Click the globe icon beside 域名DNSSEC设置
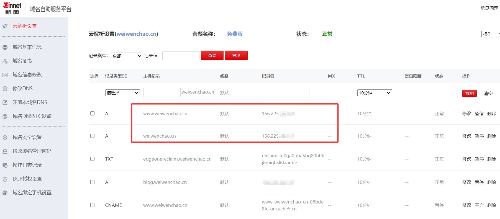The height and width of the screenshot is (219, 500). click(5, 117)
